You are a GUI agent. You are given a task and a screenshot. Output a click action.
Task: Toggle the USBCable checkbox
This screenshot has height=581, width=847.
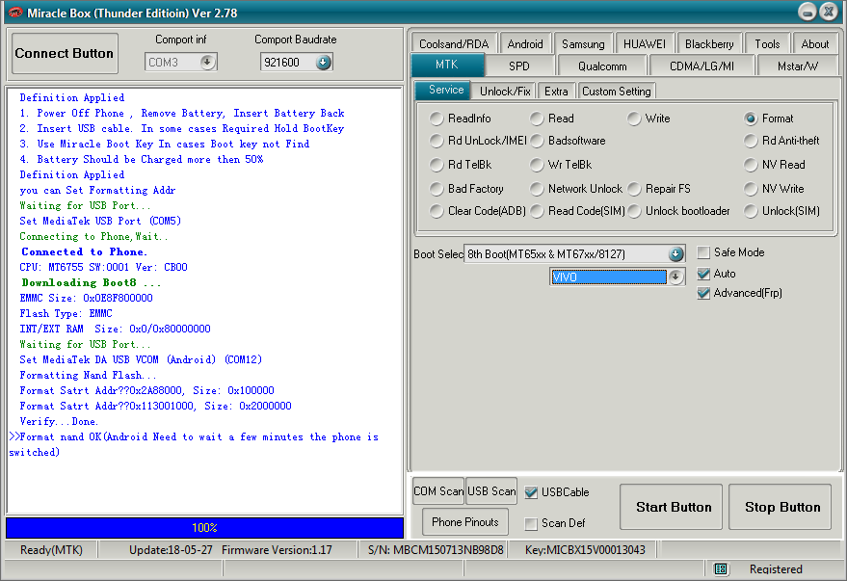531,492
